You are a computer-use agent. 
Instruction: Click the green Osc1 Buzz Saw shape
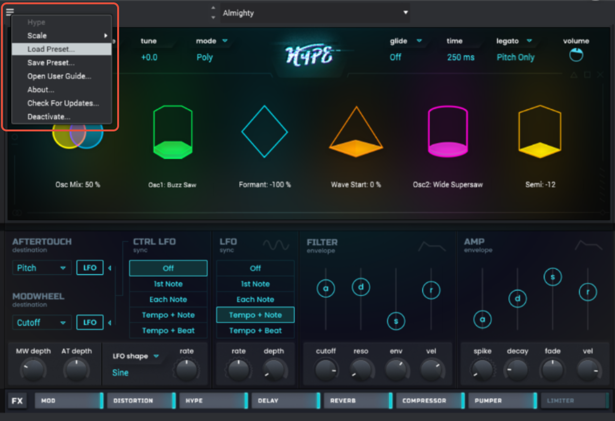click(x=173, y=132)
